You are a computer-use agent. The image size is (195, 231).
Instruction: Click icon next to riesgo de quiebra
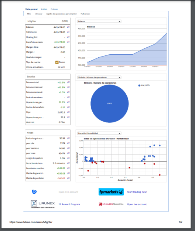[x=68, y=158]
